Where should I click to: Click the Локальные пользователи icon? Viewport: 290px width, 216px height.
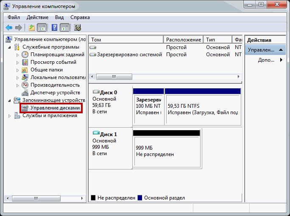(25, 77)
